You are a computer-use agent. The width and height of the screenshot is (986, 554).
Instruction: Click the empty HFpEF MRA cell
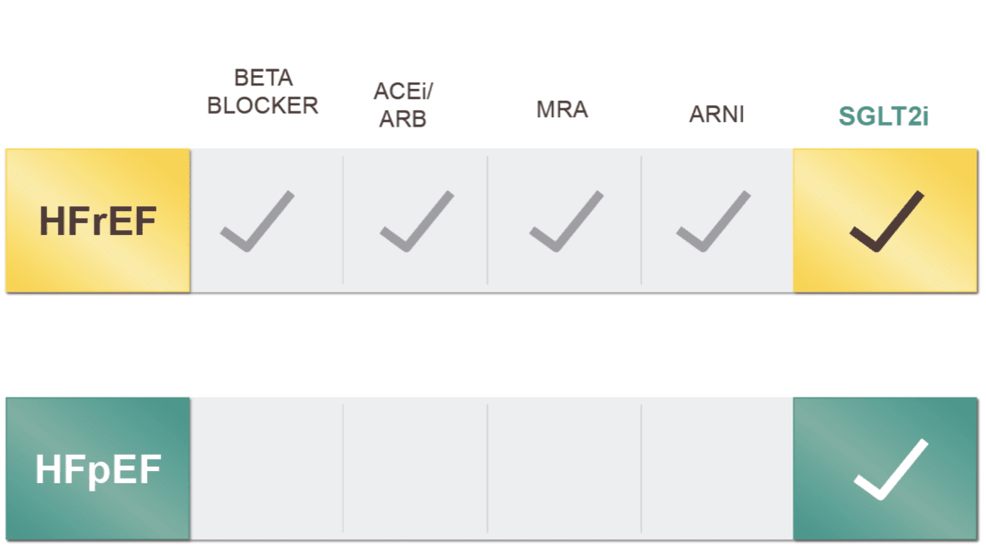(x=564, y=469)
